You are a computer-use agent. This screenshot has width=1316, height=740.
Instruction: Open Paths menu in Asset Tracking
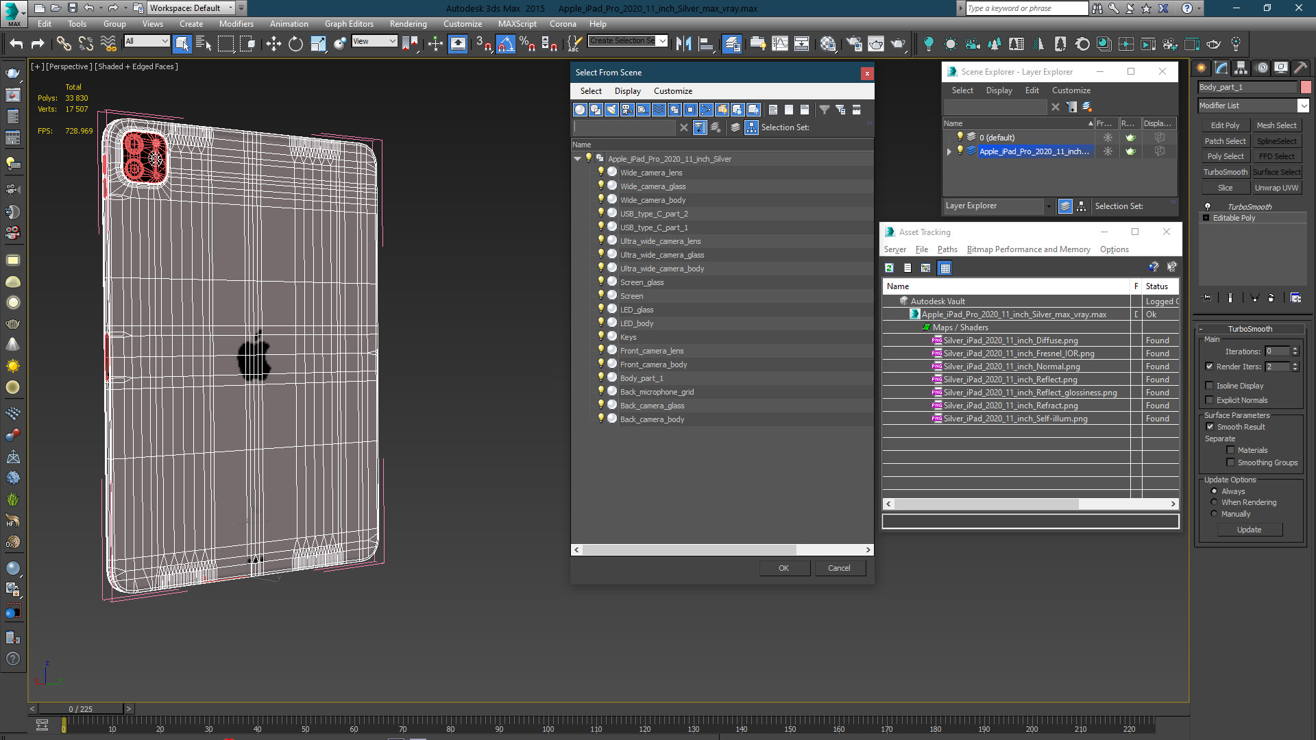947,249
